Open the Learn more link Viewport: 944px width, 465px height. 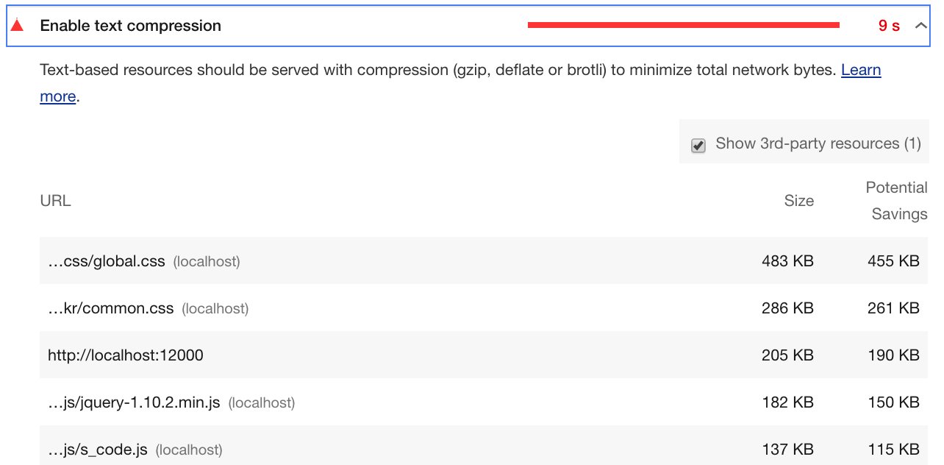(x=860, y=71)
